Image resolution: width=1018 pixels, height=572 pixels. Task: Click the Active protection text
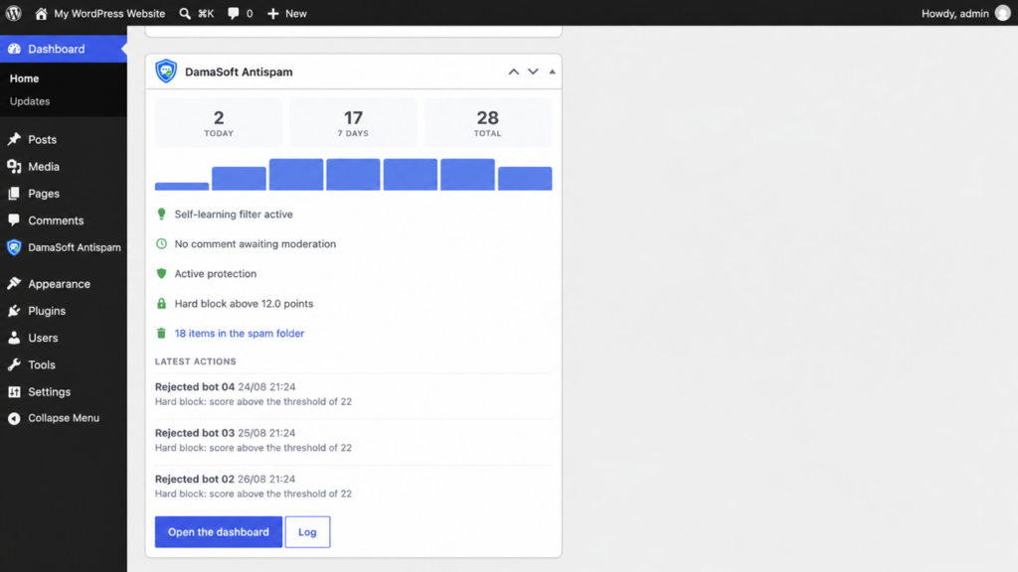point(216,274)
